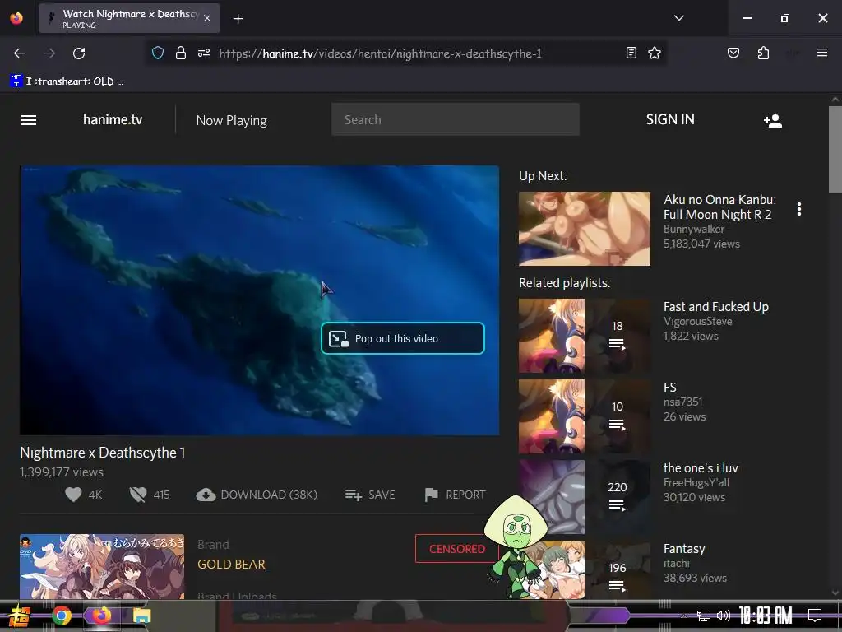Open the Fantasy playlist by itachi

(684, 549)
